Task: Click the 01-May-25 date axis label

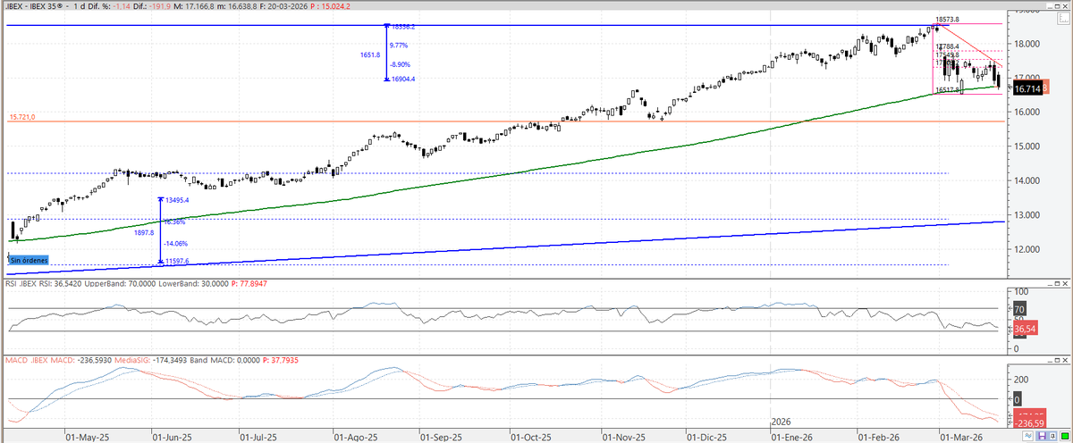Action: point(86,438)
